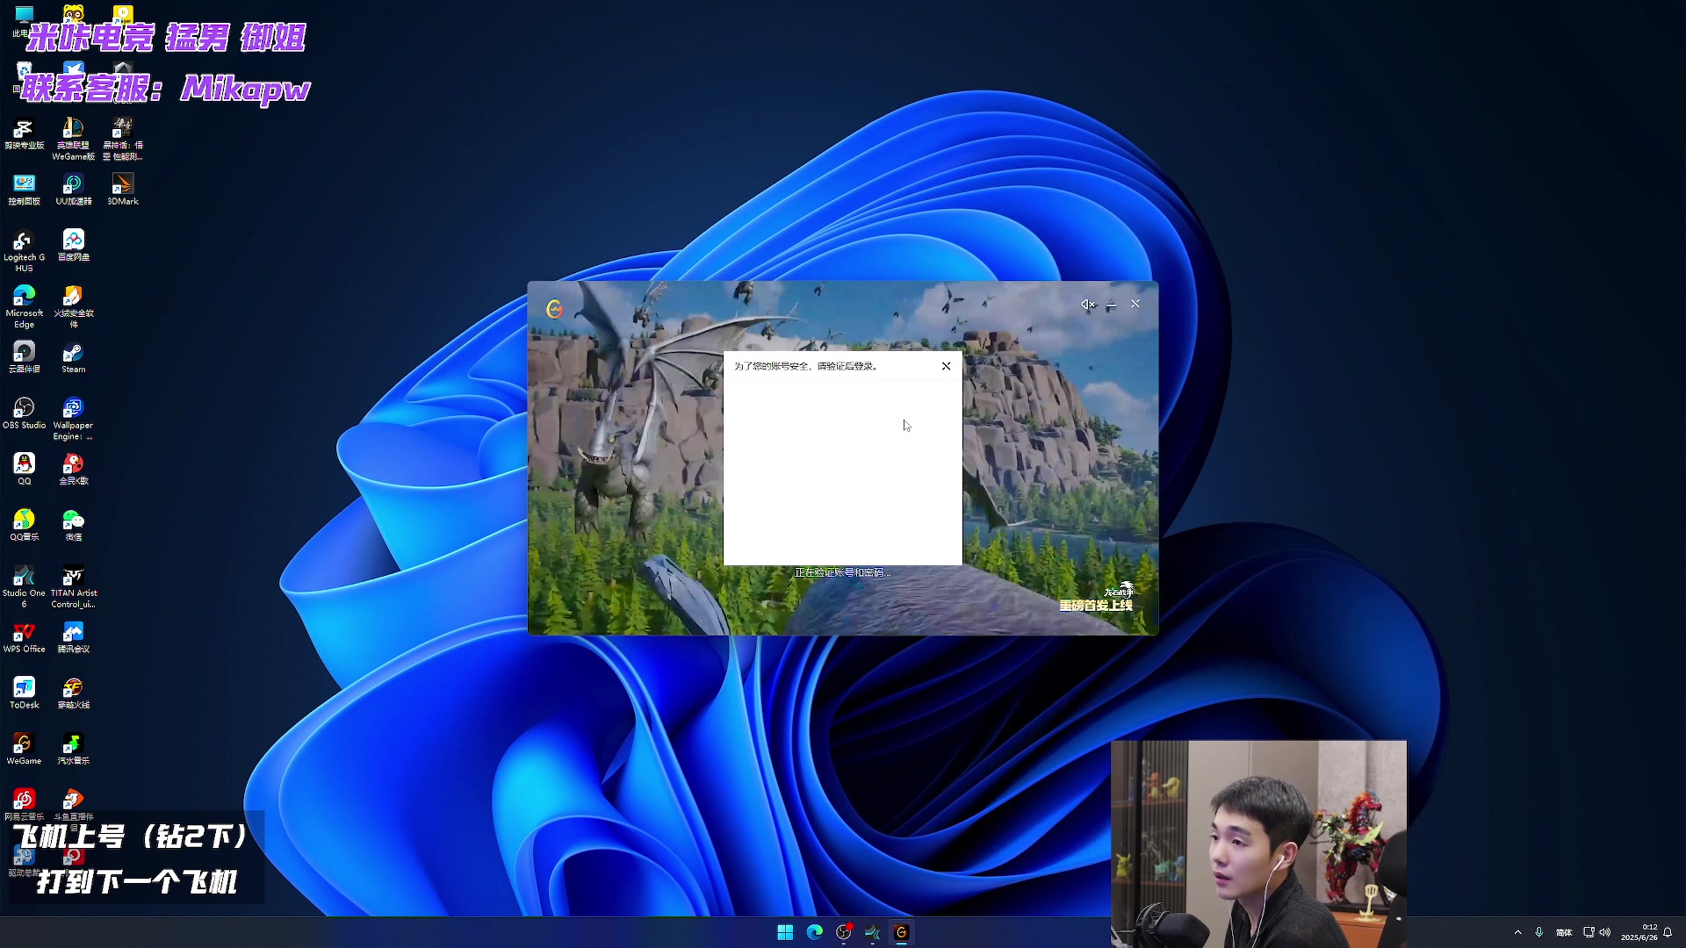Select 微信 WeChat desktop icon
Viewport: 1686px width, 948px height.
tap(73, 525)
